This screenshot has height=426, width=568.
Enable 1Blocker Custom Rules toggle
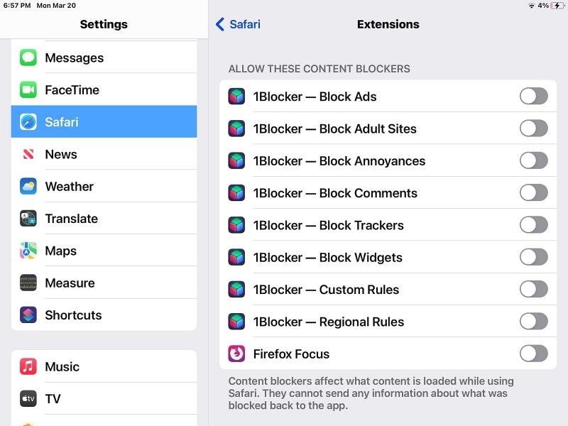pyautogui.click(x=534, y=289)
